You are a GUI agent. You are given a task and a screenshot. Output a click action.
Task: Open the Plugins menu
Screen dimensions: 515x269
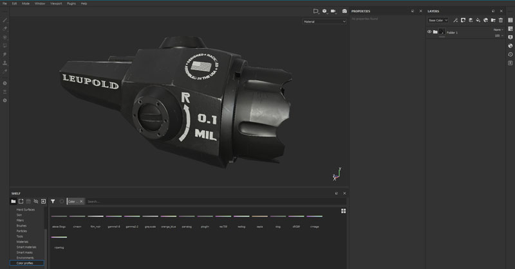pos(71,3)
